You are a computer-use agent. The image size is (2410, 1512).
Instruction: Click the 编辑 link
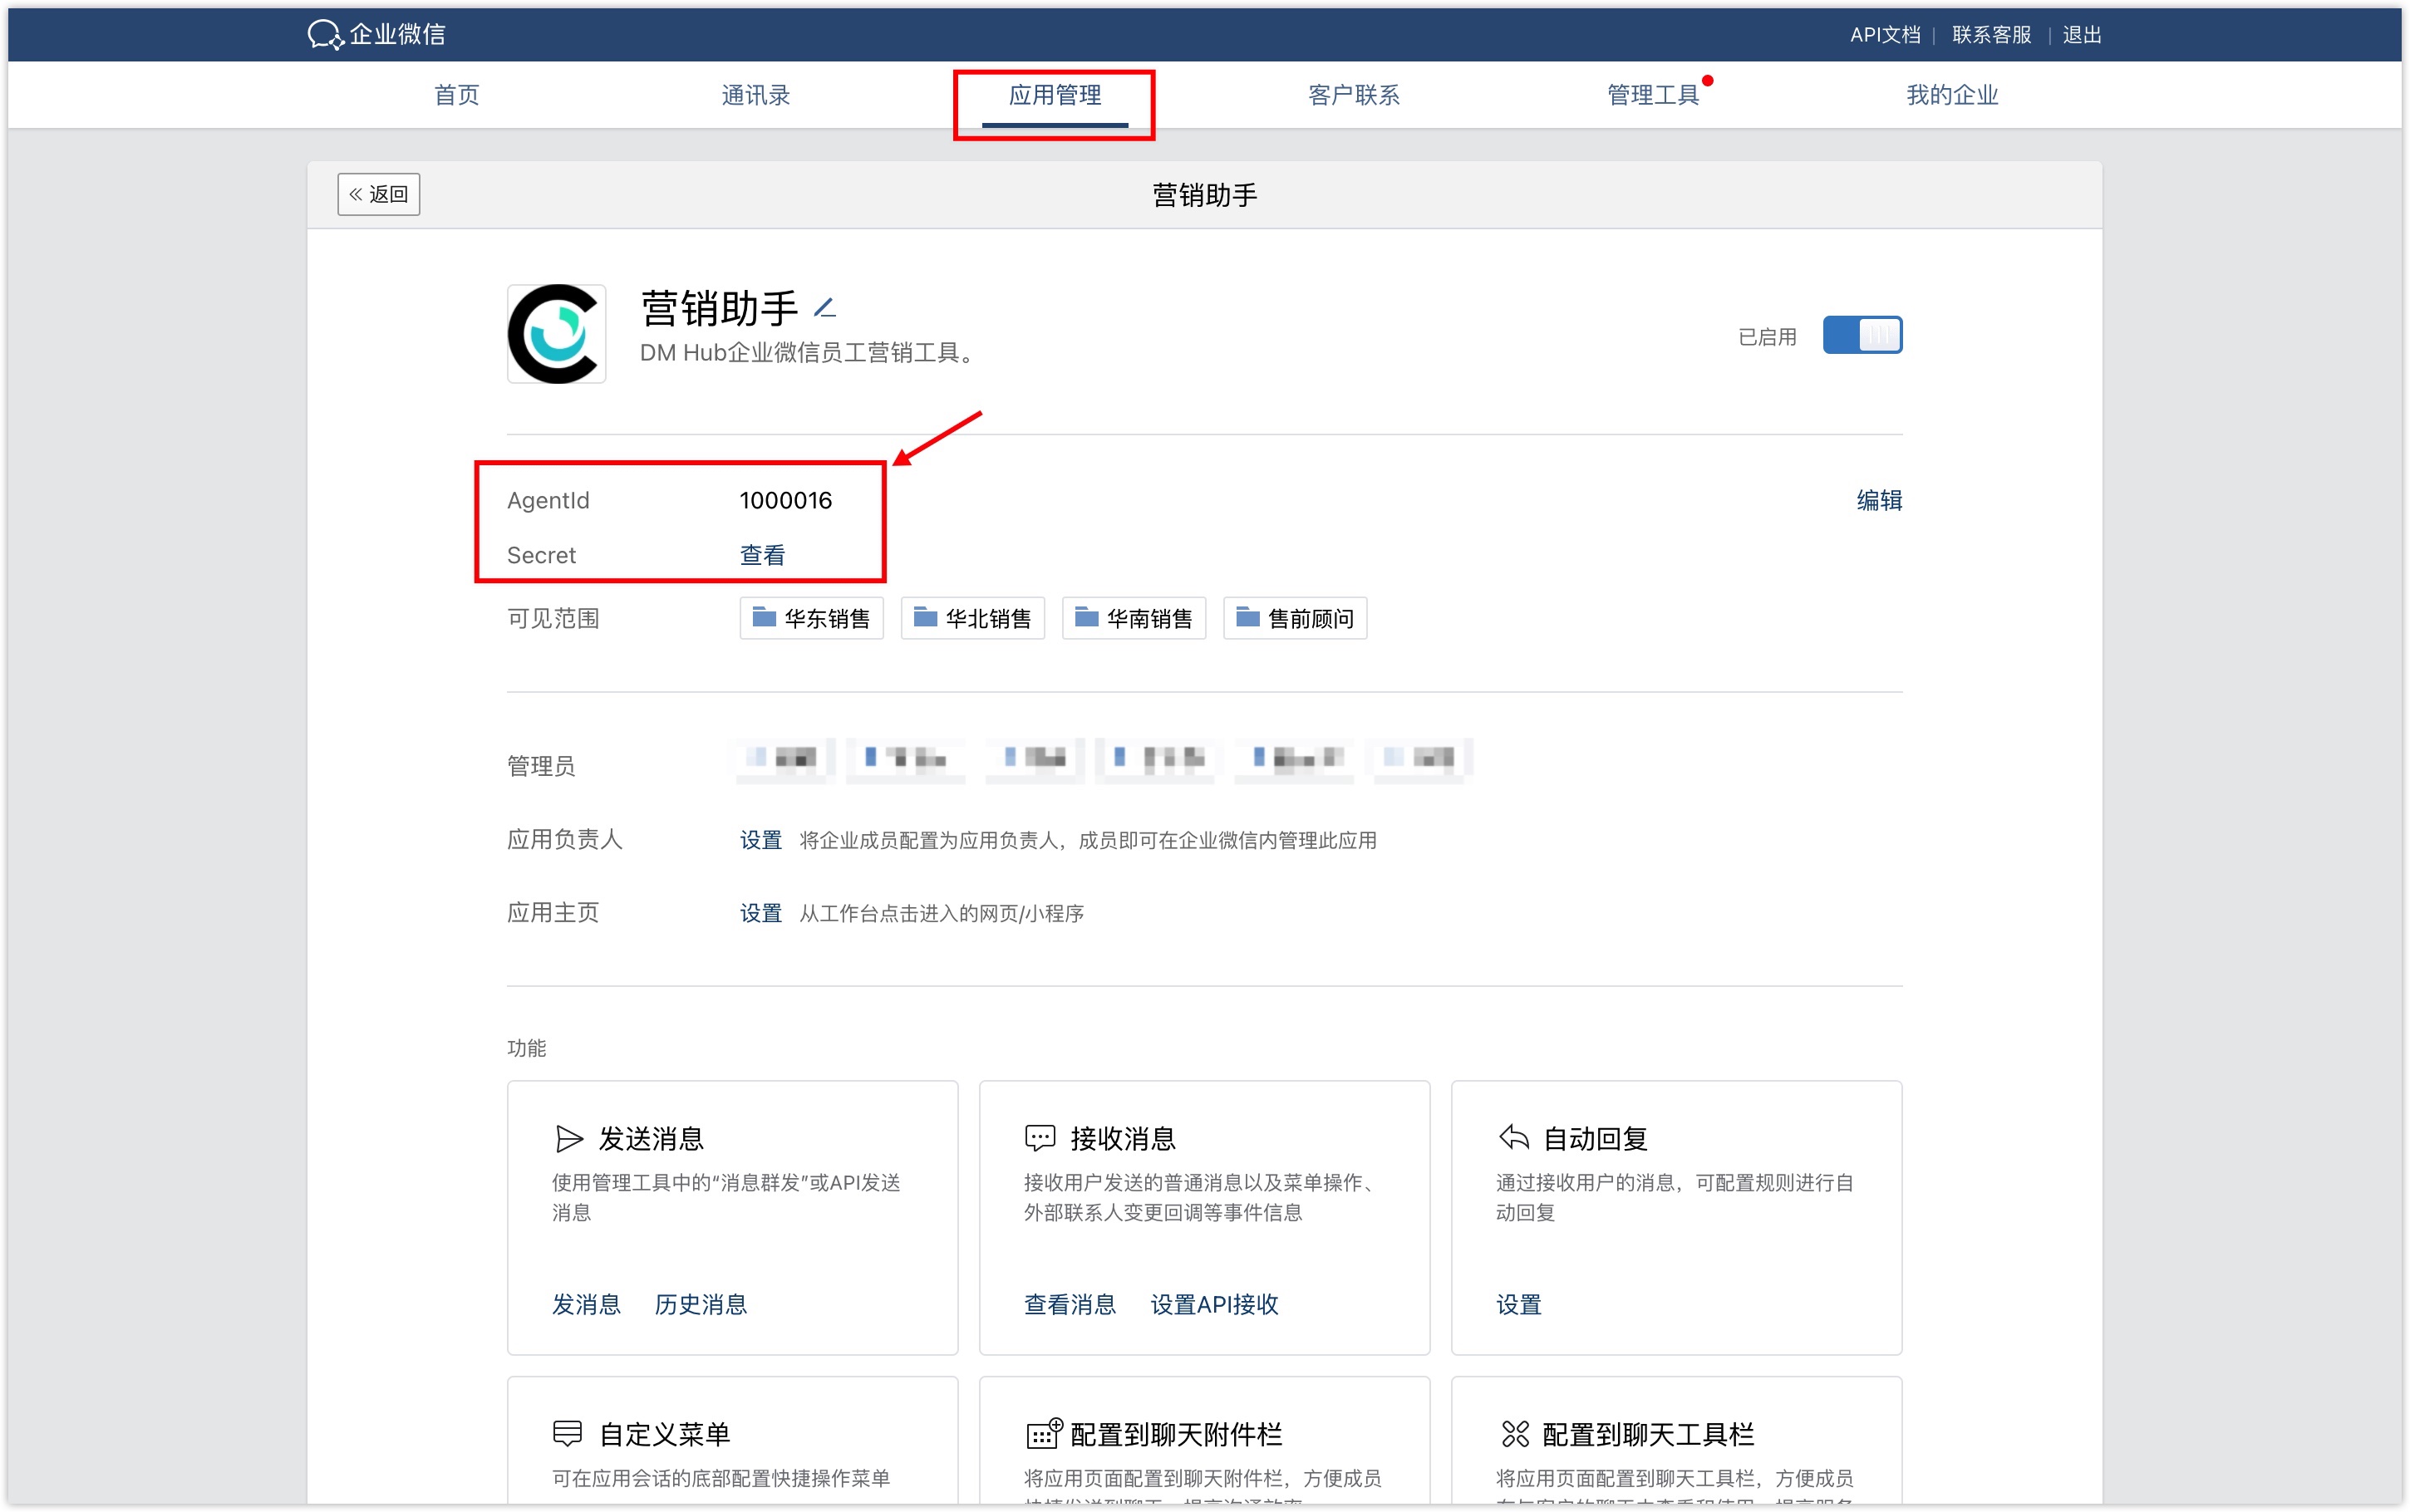(1879, 500)
